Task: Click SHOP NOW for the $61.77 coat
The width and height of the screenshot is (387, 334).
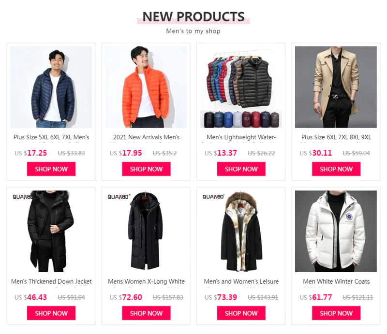Action: point(336,313)
